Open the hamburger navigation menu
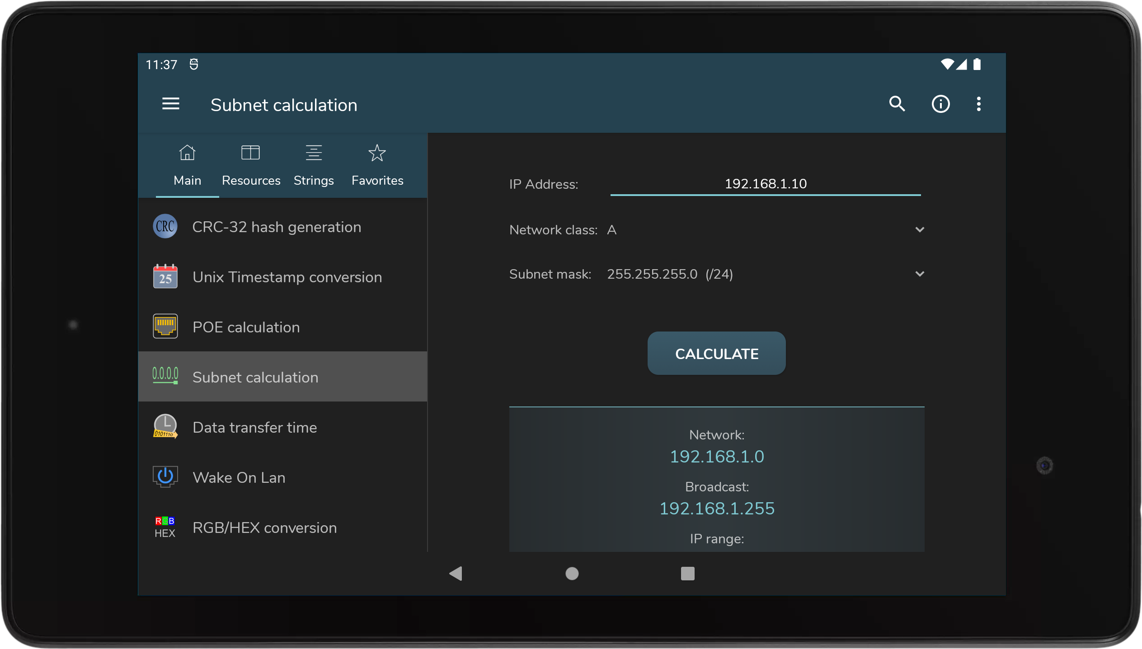Viewport: 1142px width, 649px height. (x=171, y=104)
